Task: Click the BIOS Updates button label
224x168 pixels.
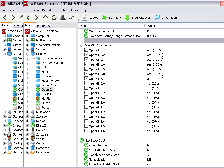Action: click(x=141, y=18)
